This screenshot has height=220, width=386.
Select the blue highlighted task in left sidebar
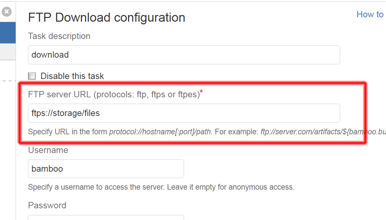click(x=8, y=33)
